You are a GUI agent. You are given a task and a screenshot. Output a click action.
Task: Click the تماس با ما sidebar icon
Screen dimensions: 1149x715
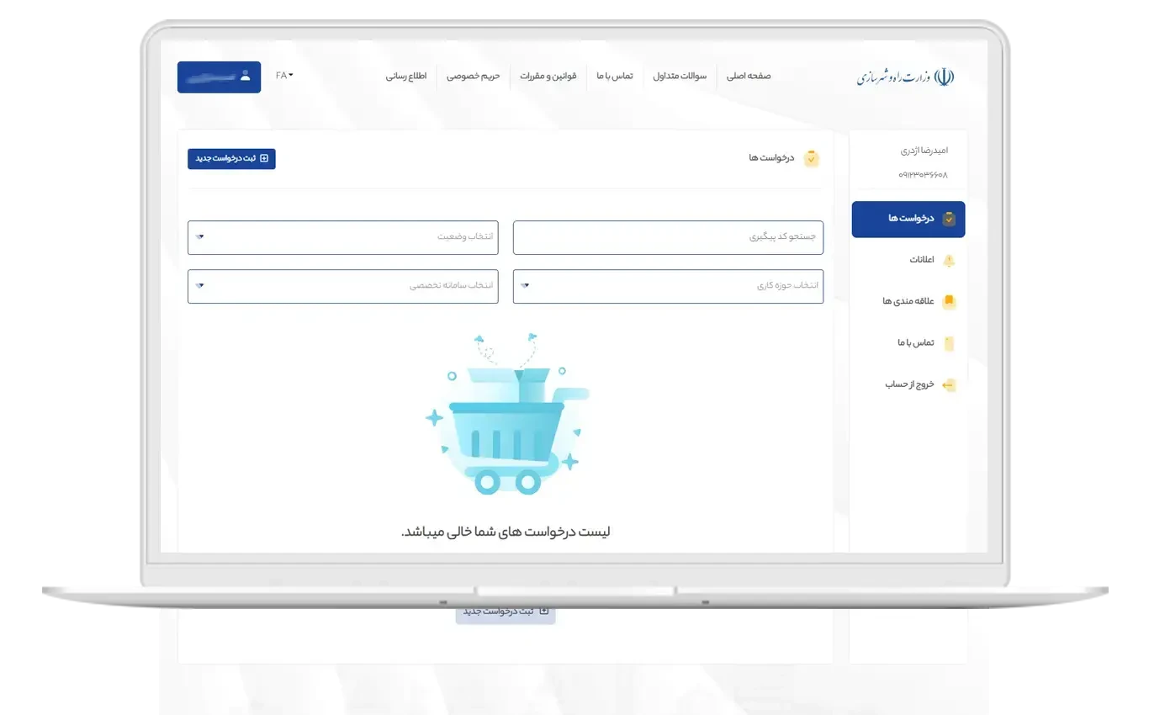point(949,343)
